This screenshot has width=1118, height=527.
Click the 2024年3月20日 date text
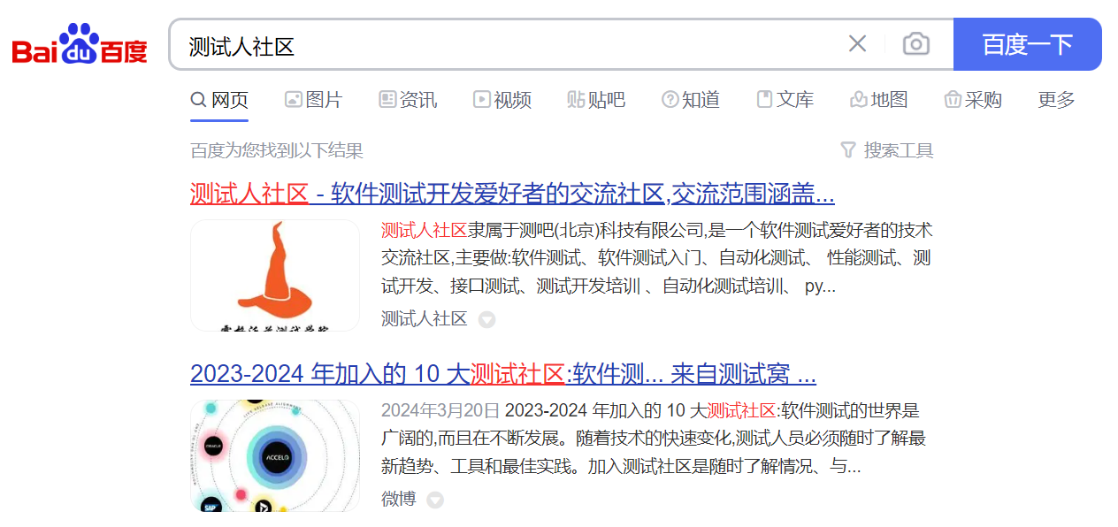(440, 410)
